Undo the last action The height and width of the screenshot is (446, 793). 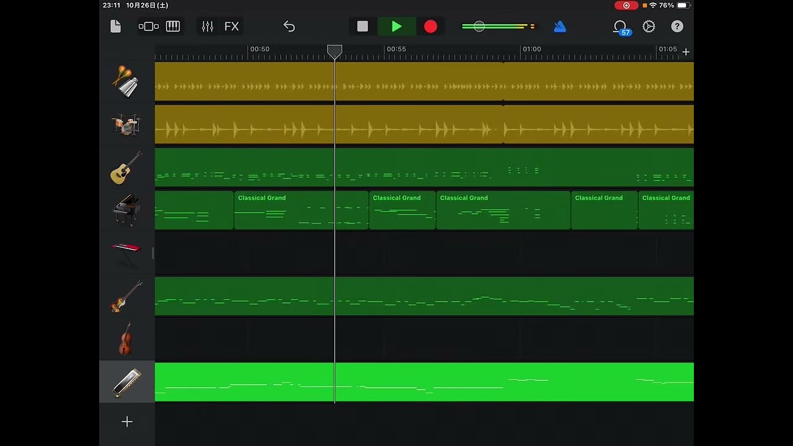[289, 27]
